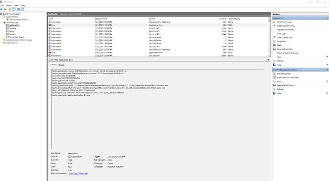Open the Application log in tree
The height and width of the screenshot is (181, 329).
[x=14, y=26]
